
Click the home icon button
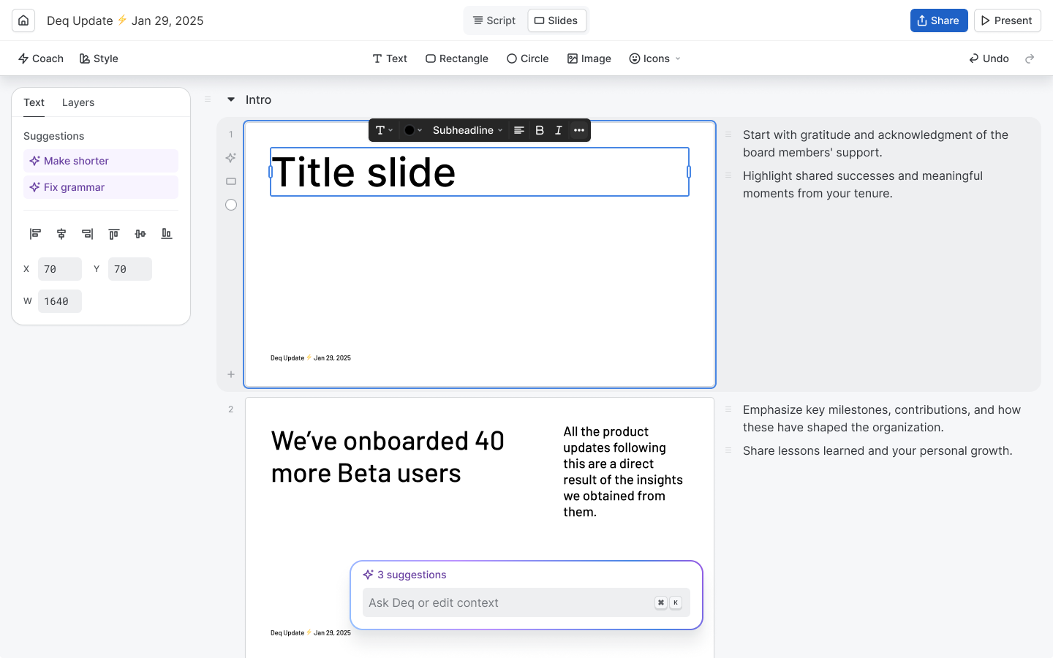pyautogui.click(x=23, y=20)
